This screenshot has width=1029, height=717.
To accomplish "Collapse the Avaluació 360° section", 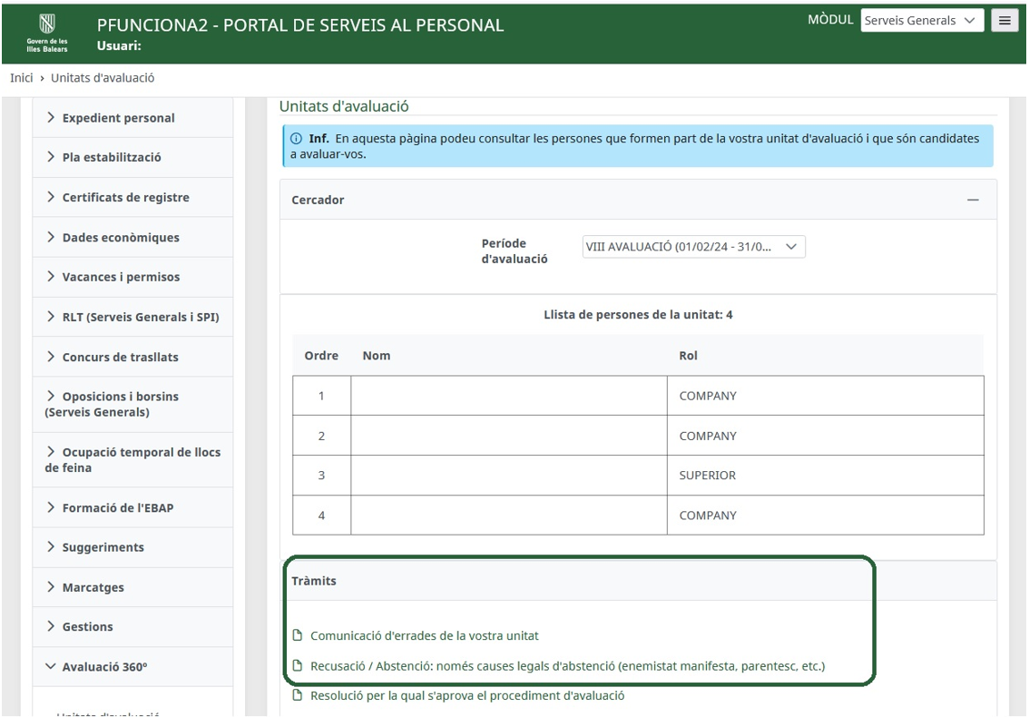I will 103,667.
